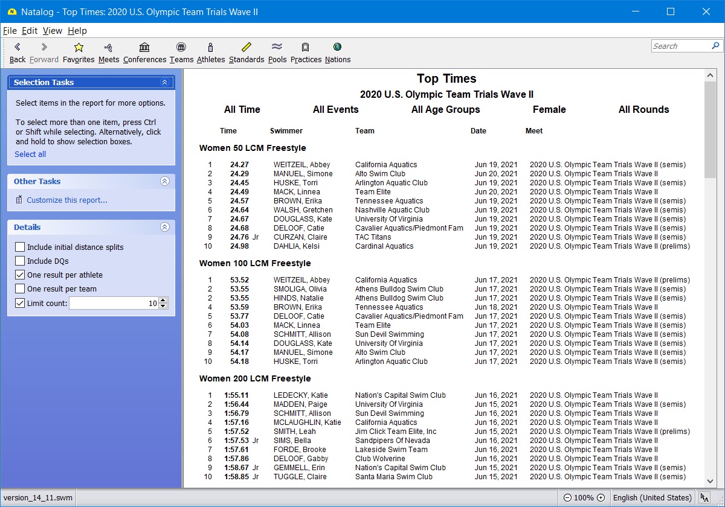Open the View menu

[52, 31]
